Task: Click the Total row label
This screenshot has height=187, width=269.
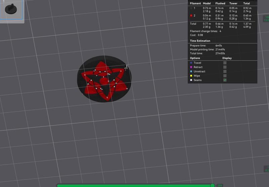Action: click(193, 24)
